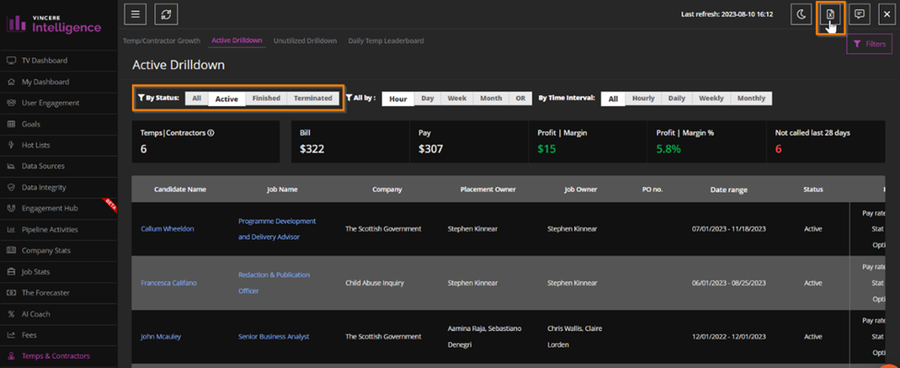Toggle dark mode moon icon
Screen dimensions: 900x368
pos(801,15)
